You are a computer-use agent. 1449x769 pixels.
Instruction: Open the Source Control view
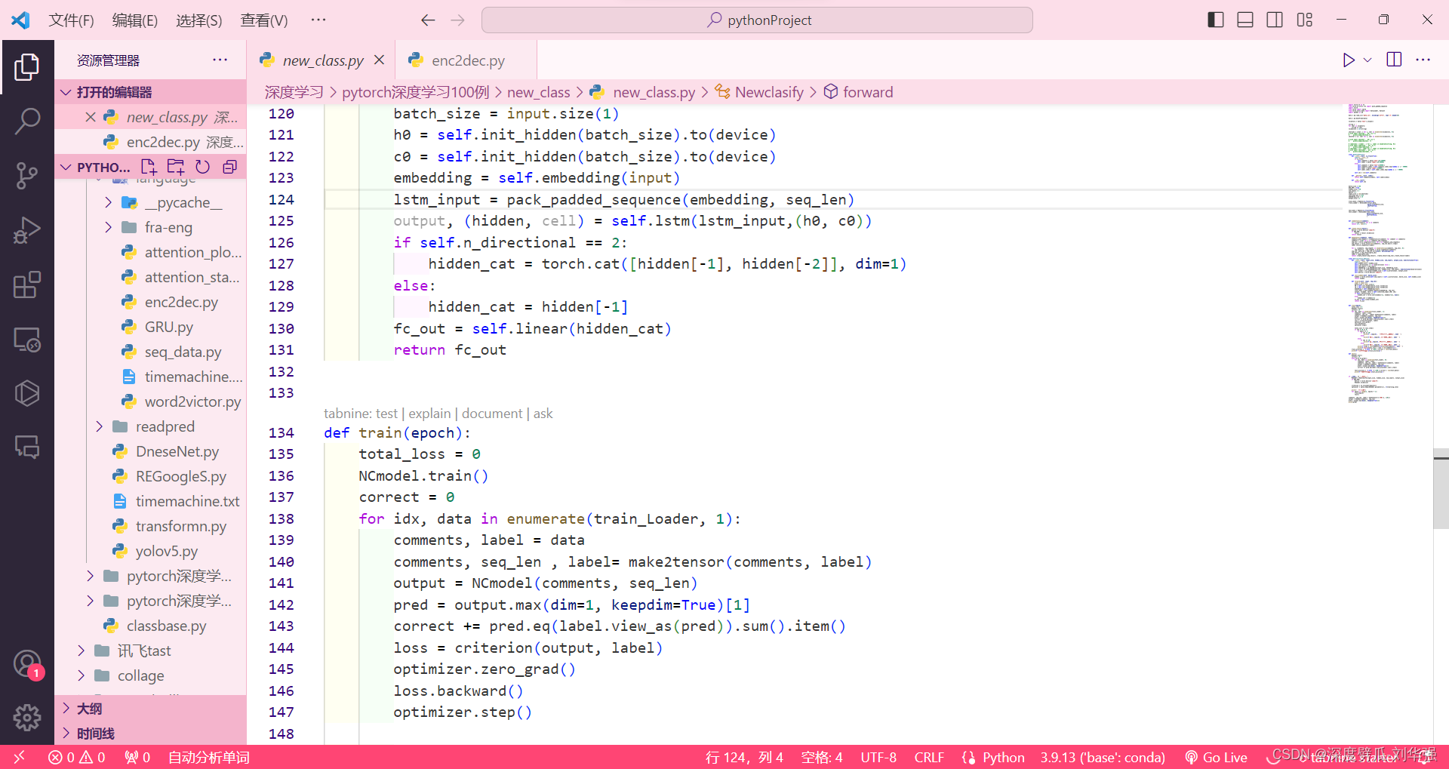pyautogui.click(x=27, y=175)
